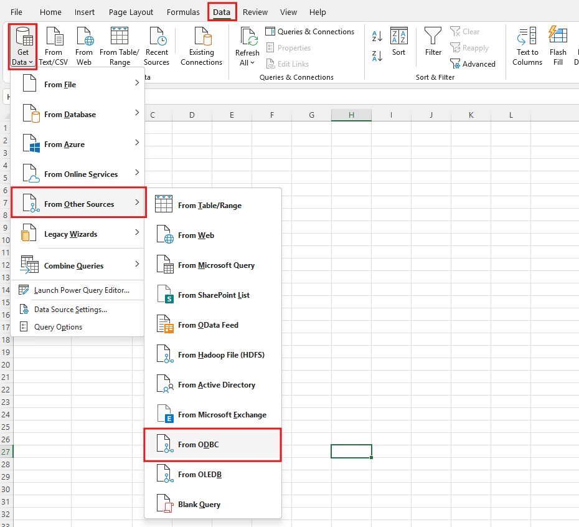Open the Get Data dropdown
This screenshot has width=579, height=527.
(22, 47)
